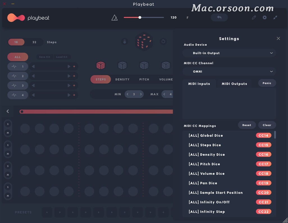Select track 3 waveform button
288x223 pixels.
click(18, 85)
